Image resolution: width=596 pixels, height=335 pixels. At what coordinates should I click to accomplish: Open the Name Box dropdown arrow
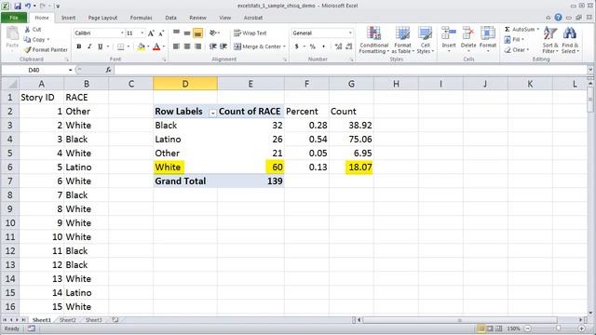[x=71, y=70]
